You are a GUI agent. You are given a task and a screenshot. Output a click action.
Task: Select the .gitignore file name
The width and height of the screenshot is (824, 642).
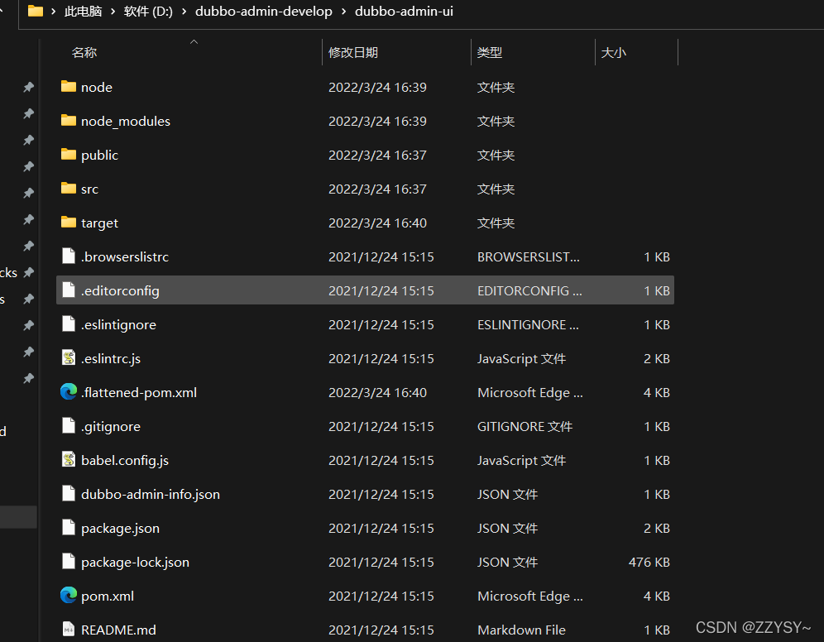tap(111, 427)
